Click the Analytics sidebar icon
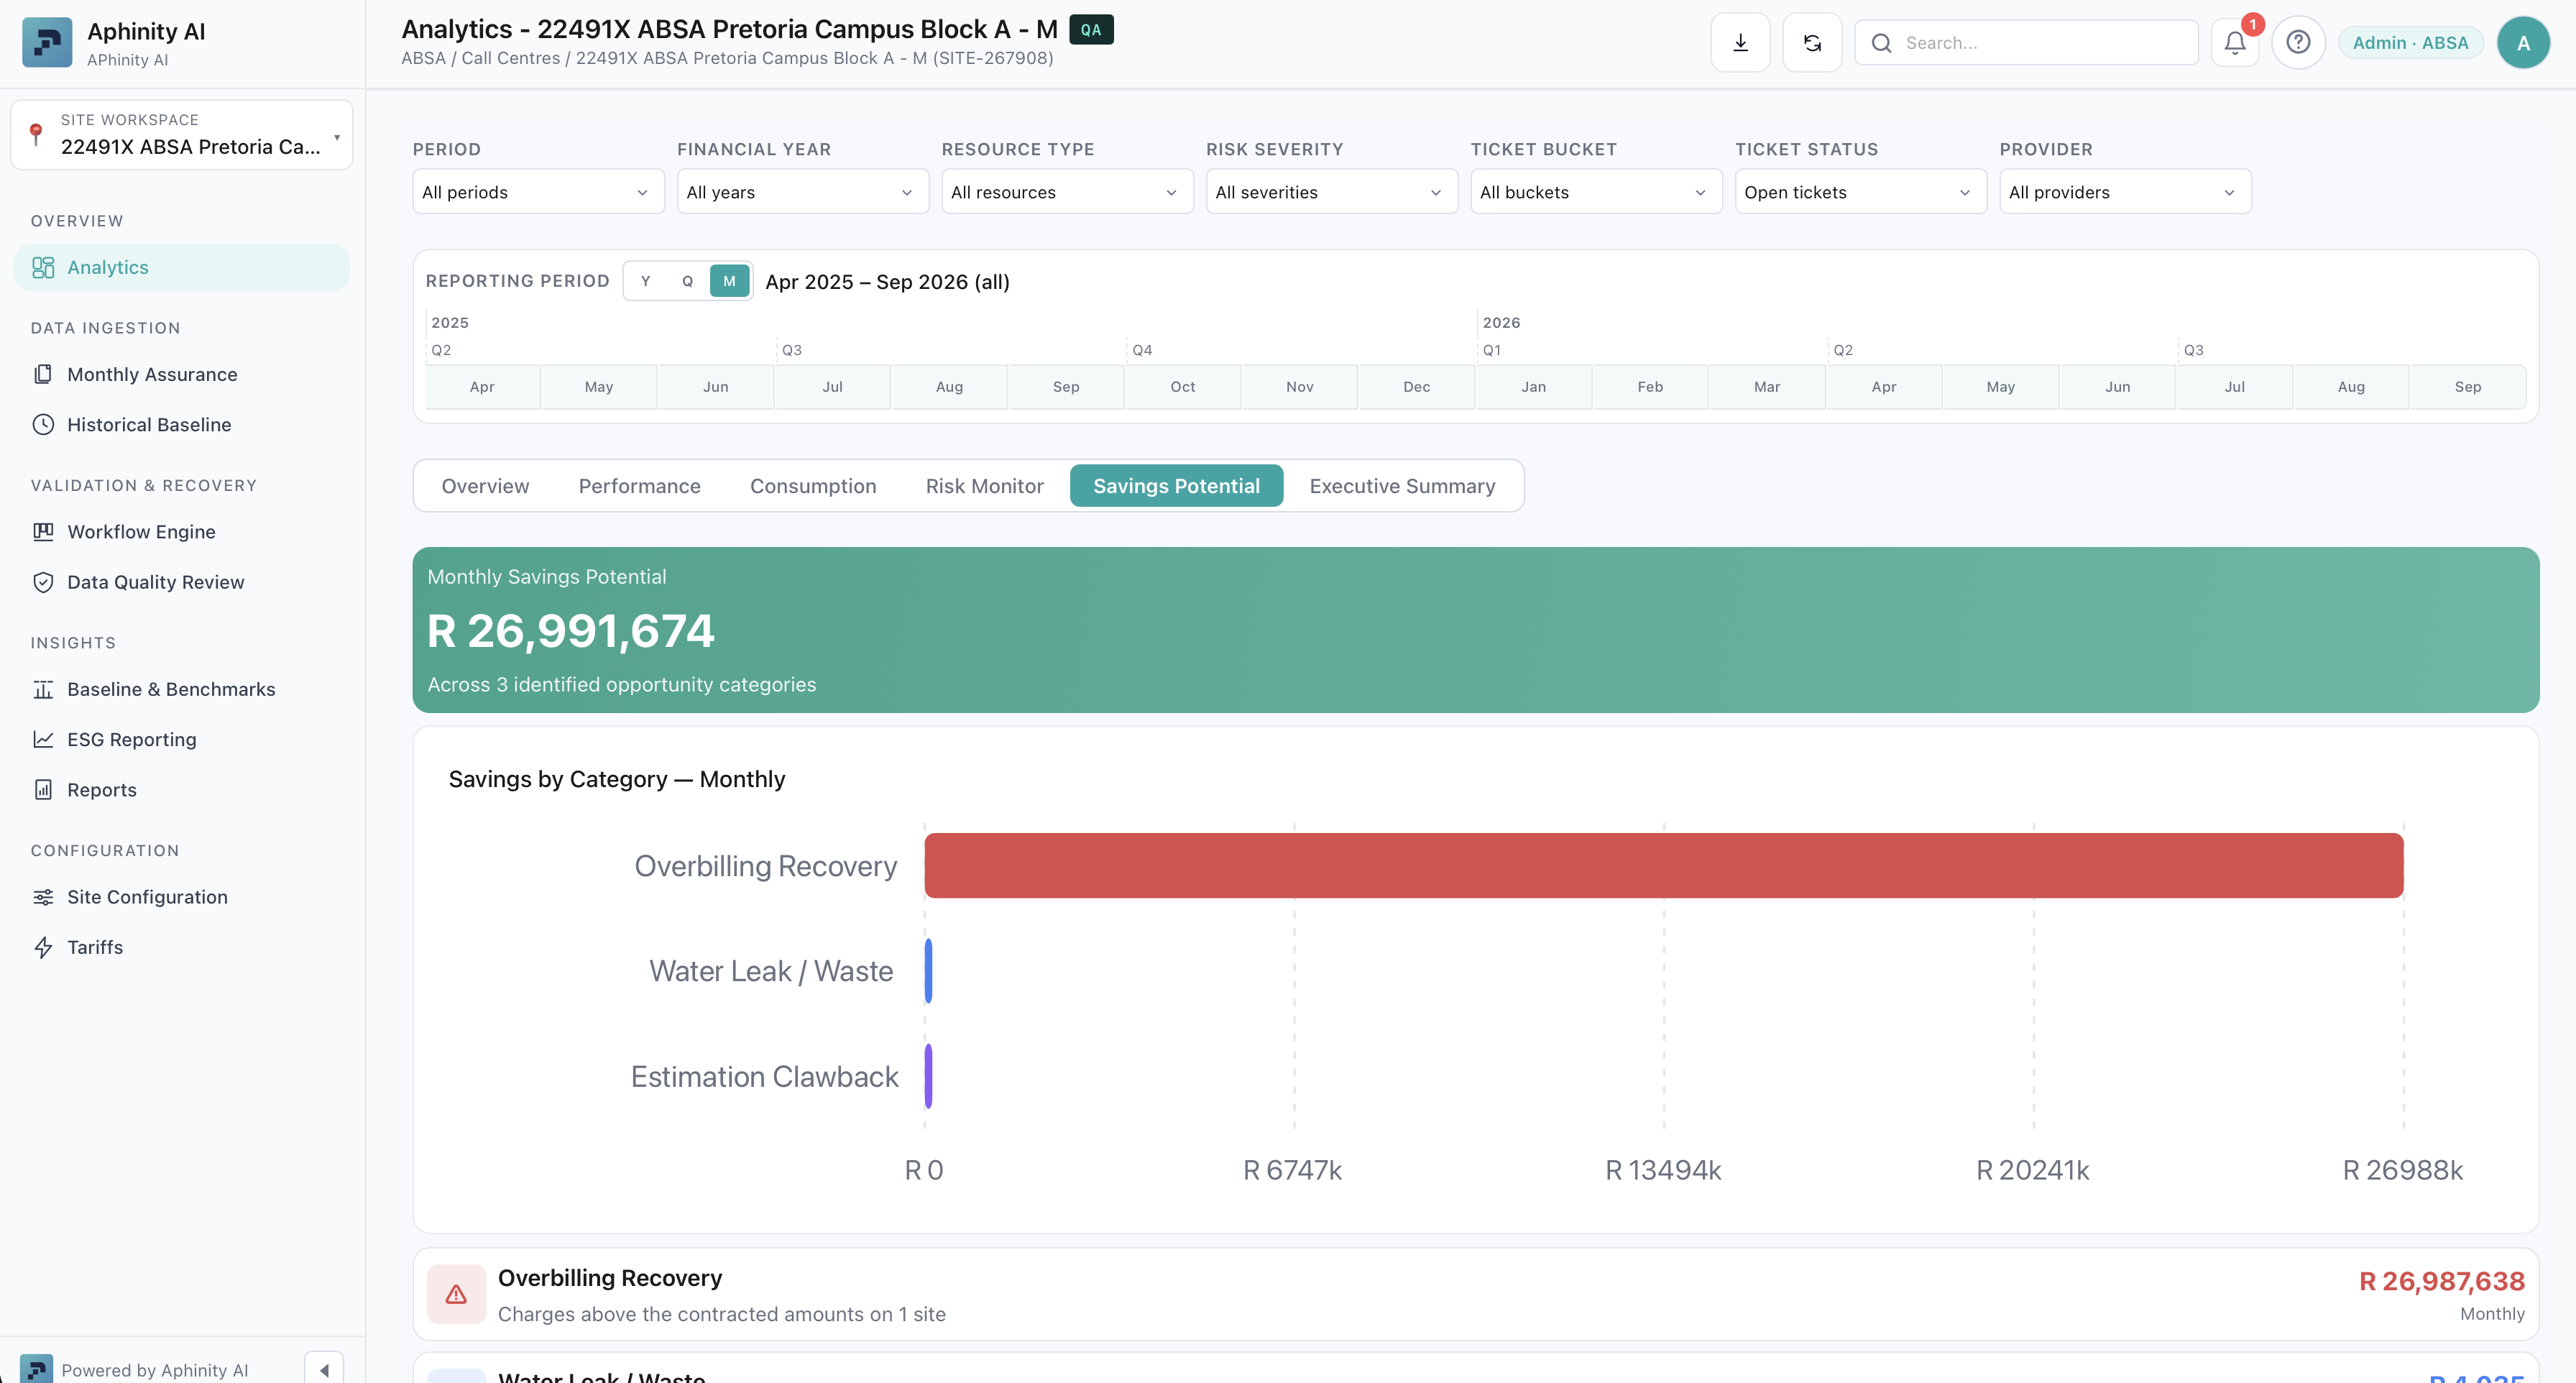The image size is (2576, 1383). tap(43, 267)
